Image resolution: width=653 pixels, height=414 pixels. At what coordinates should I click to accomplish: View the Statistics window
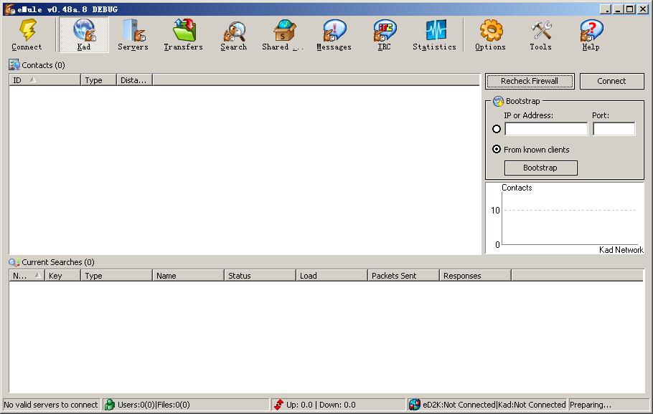coord(434,35)
